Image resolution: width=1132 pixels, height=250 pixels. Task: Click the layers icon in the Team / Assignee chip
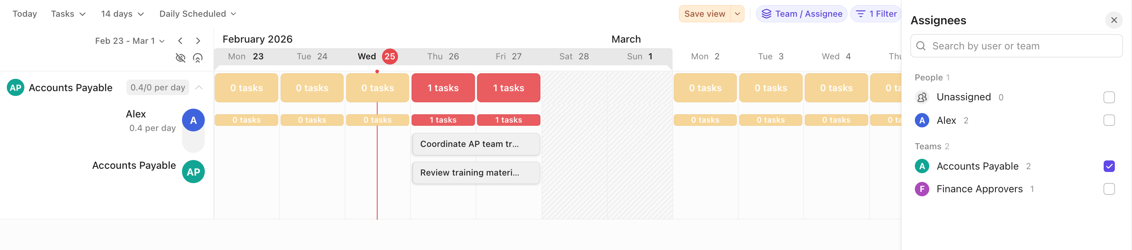(766, 14)
